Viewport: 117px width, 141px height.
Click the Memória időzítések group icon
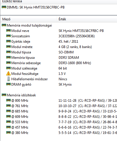coord(4,95)
